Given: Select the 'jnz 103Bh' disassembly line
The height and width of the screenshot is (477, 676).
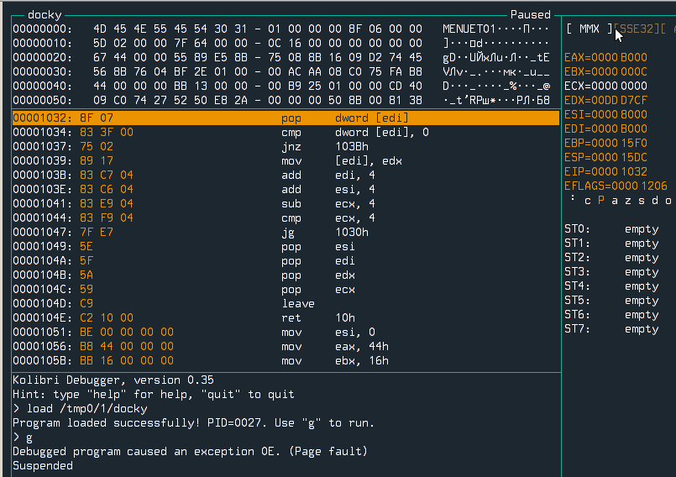Looking at the screenshot, I should (286, 147).
